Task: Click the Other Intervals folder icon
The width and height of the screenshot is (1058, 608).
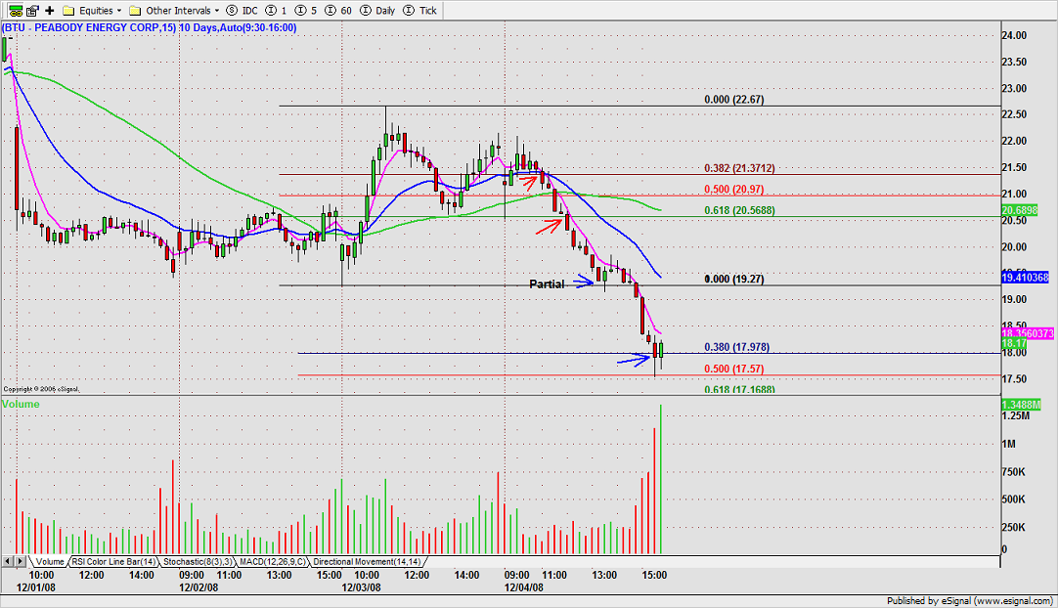Action: [x=135, y=10]
